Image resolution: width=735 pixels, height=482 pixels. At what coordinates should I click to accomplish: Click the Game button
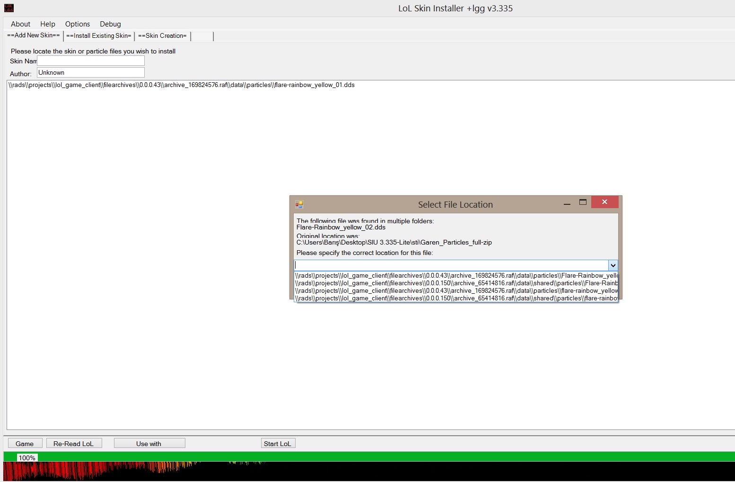coord(25,443)
